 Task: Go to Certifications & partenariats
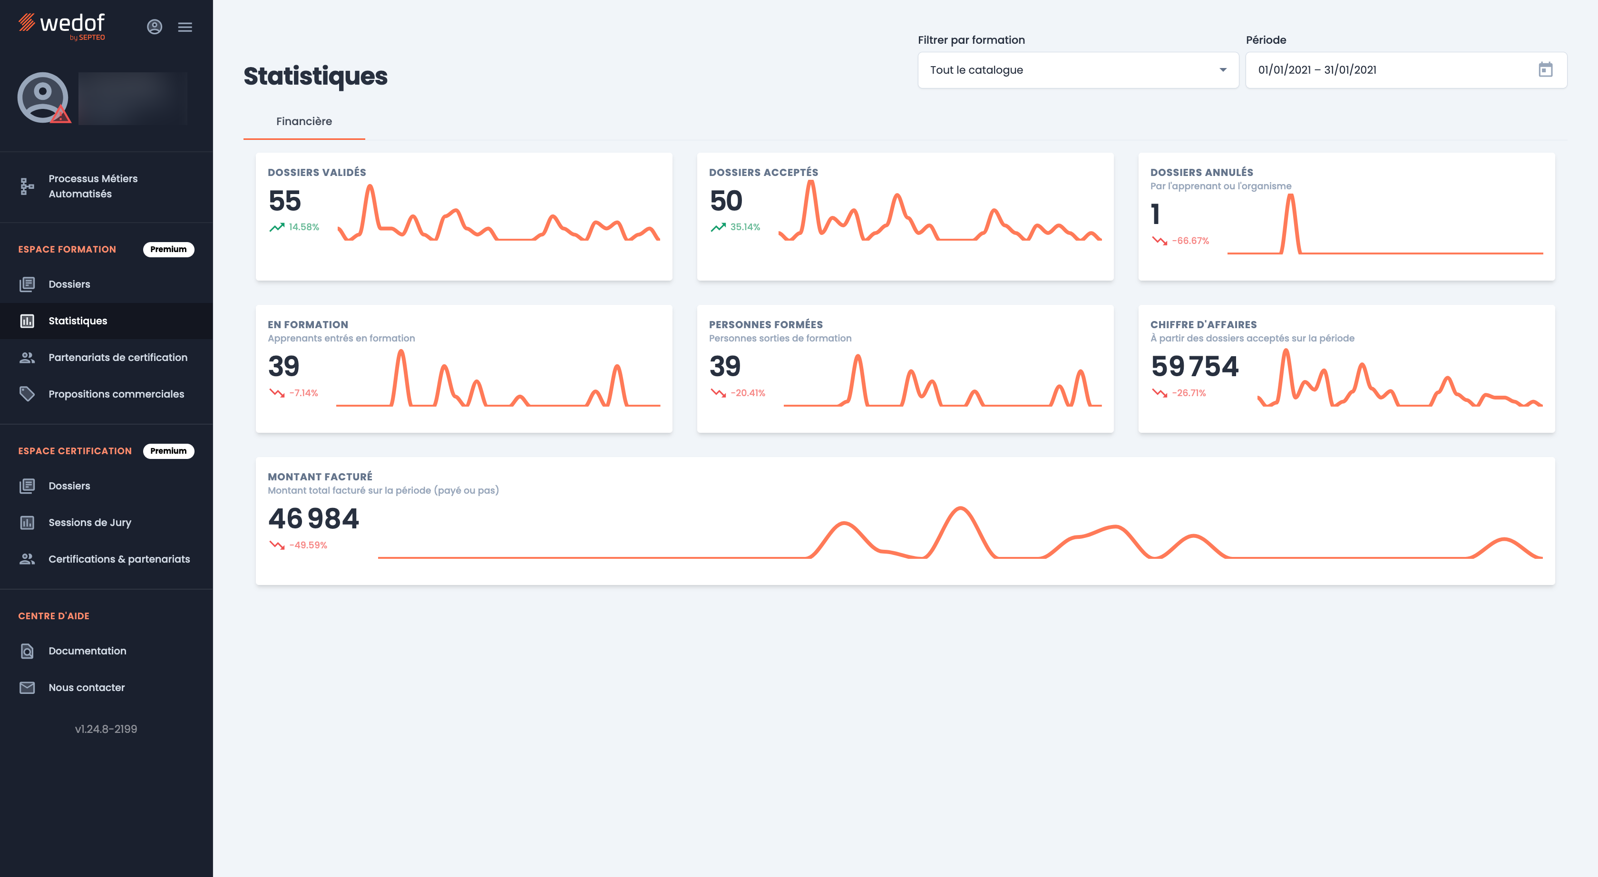tap(119, 559)
